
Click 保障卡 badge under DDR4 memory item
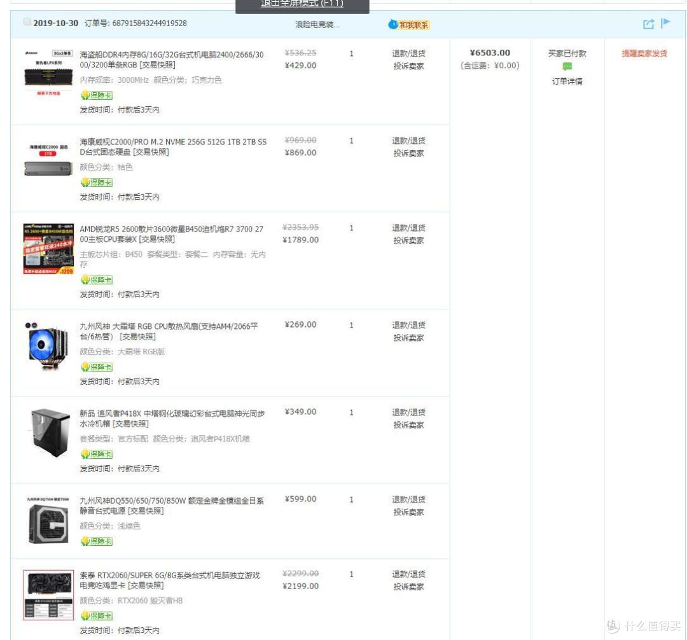click(97, 95)
